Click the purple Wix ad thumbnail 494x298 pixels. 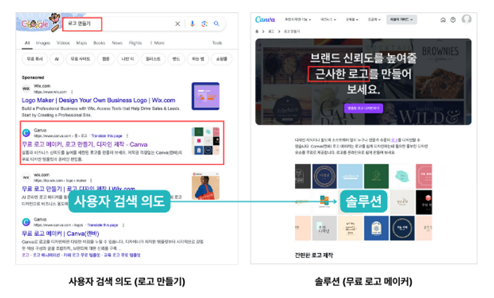click(x=206, y=96)
